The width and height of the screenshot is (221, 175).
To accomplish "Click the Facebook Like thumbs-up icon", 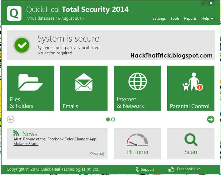I will click(171, 169).
